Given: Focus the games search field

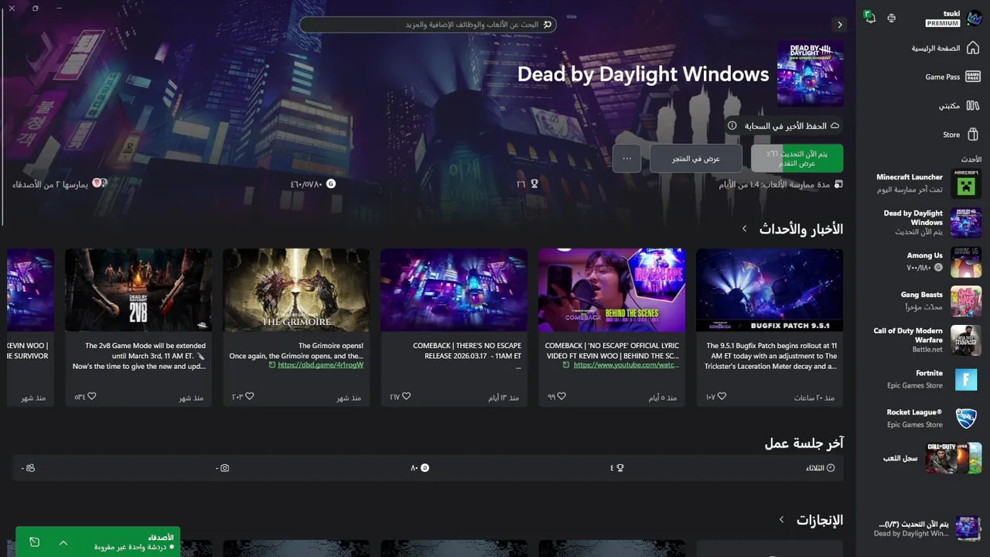Looking at the screenshot, I should coord(428,25).
